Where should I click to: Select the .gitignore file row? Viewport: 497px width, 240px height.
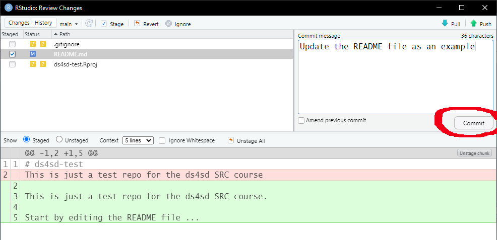point(147,44)
